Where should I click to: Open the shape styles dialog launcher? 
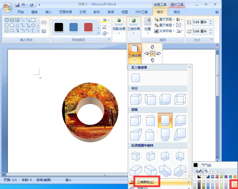[109, 39]
